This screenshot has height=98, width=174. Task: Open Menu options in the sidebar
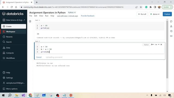[x=14, y=89]
